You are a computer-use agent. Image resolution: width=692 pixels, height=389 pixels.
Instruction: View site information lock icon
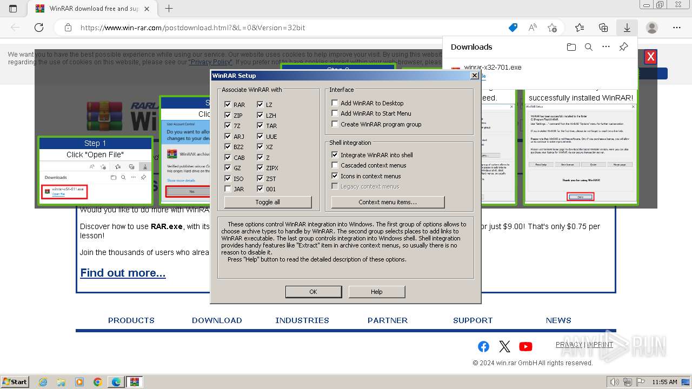coord(68,28)
